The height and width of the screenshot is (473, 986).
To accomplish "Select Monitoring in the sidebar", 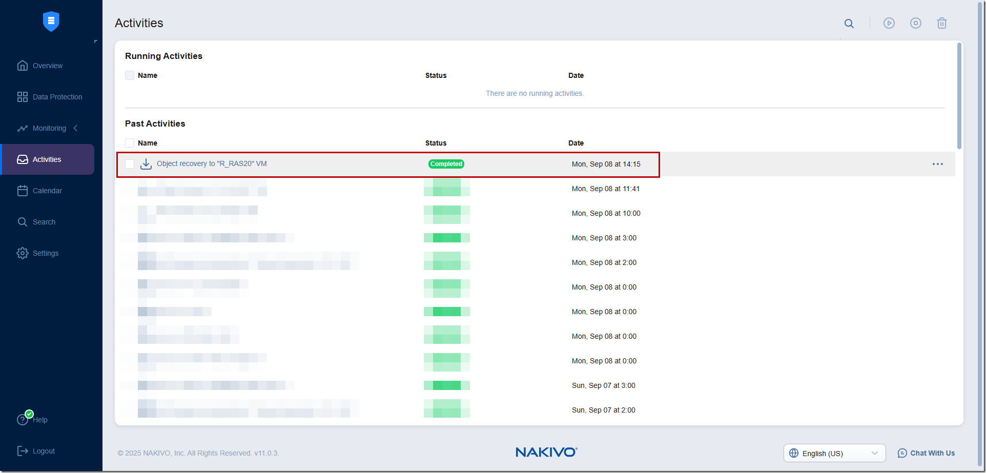I will 49,128.
